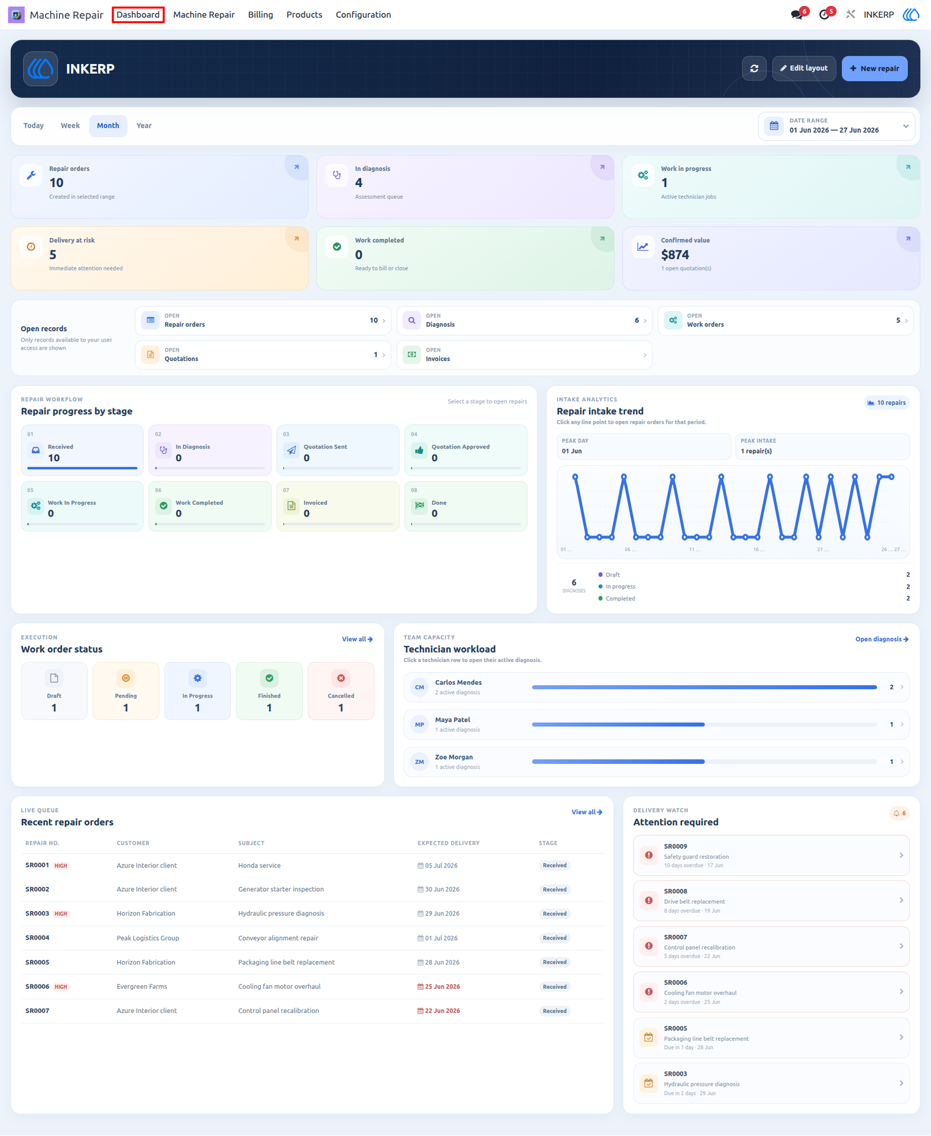Open the Repair orders card arrow icon
The image size is (931, 1136).
click(x=296, y=167)
